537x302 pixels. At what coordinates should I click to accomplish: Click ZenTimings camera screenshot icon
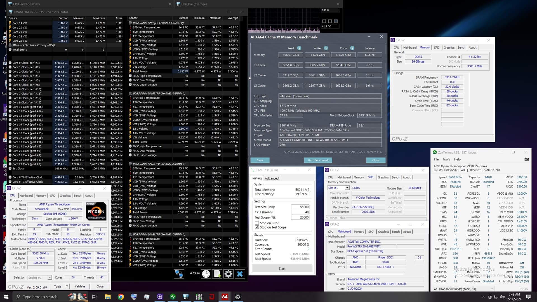coord(526,159)
